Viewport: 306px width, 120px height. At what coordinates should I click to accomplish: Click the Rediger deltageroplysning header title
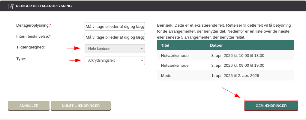pyautogui.click(x=44, y=6)
